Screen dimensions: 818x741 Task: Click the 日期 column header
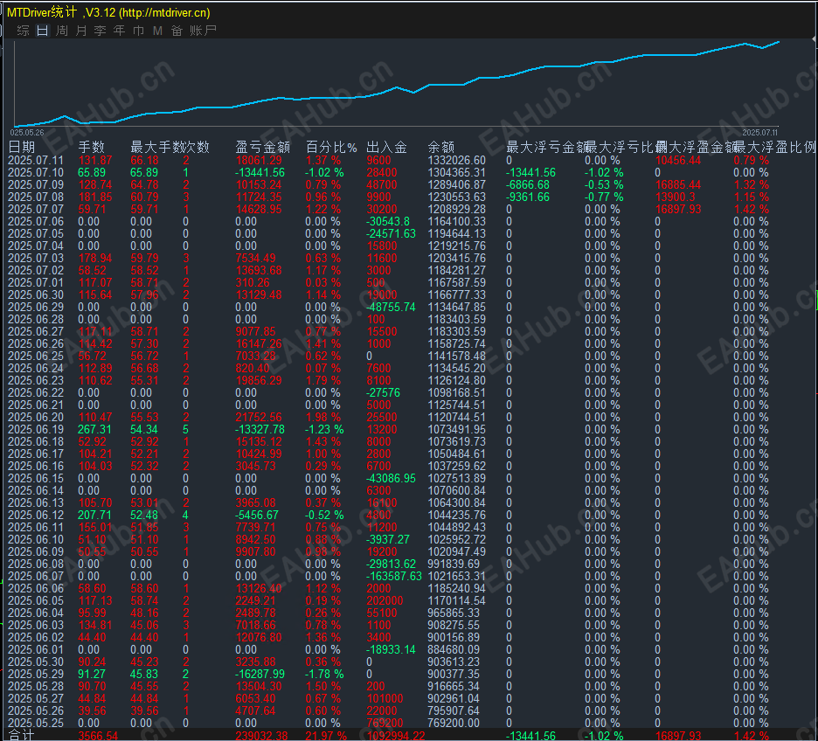point(24,147)
